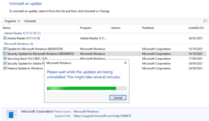Open the support.microsoft.com/help/5006670 link
The height and width of the screenshot is (121, 209).
click(x=102, y=116)
